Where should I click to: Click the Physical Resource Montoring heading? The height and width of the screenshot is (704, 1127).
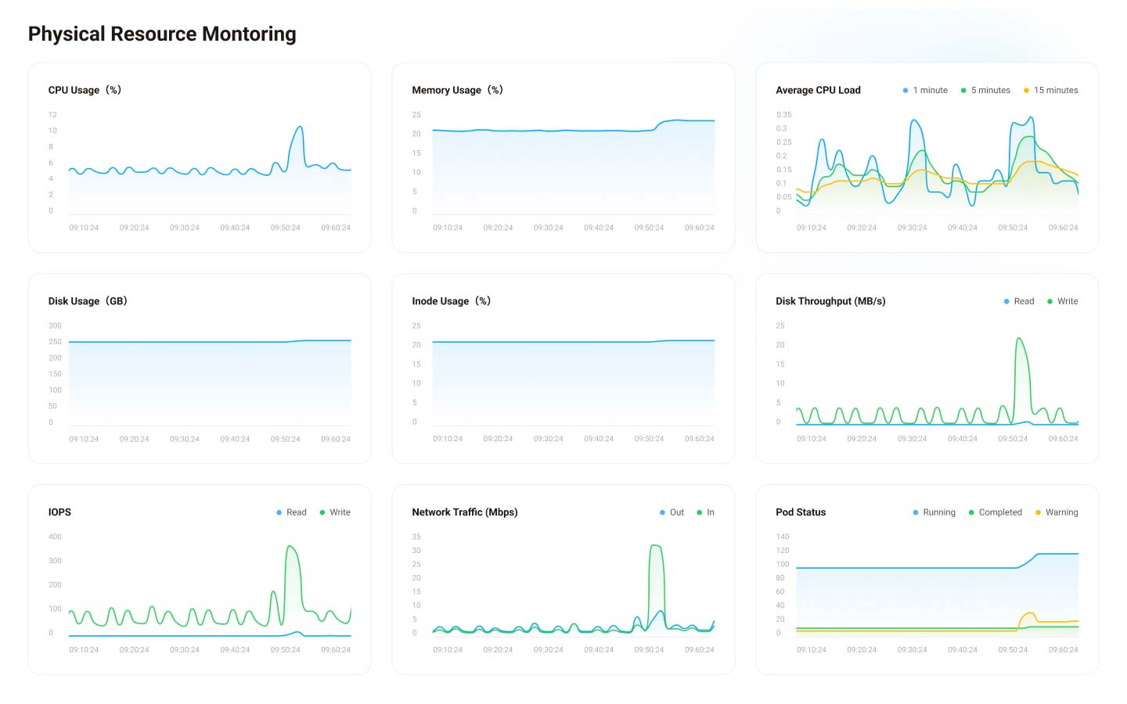pos(162,34)
